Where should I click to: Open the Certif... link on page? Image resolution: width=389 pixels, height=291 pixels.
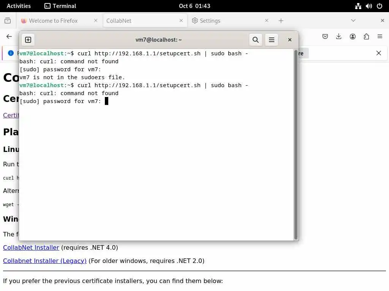(11, 115)
